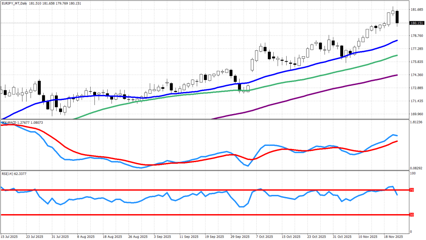Click the MACD indicator values label
The width and height of the screenshot is (426, 240).
[x=25, y=122]
